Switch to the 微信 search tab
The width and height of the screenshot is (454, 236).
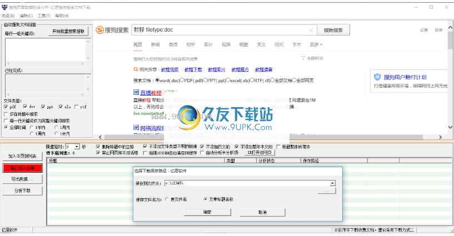(x=173, y=44)
